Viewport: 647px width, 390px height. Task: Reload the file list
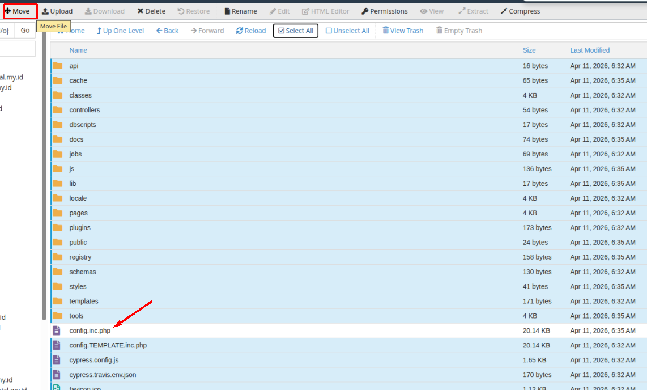[x=251, y=31]
